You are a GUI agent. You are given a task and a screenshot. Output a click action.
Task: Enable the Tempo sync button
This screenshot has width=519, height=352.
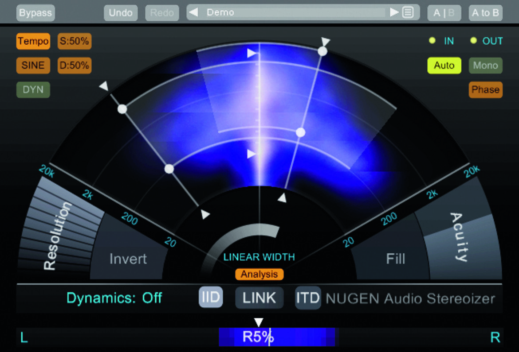[x=33, y=41]
